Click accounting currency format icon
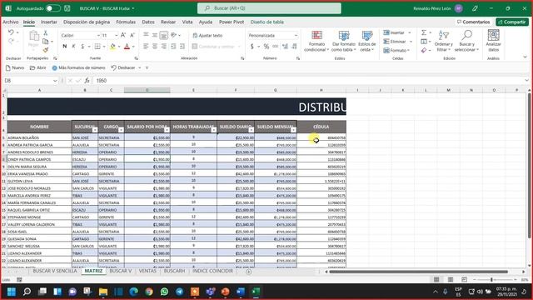The image size is (533, 300). click(252, 47)
